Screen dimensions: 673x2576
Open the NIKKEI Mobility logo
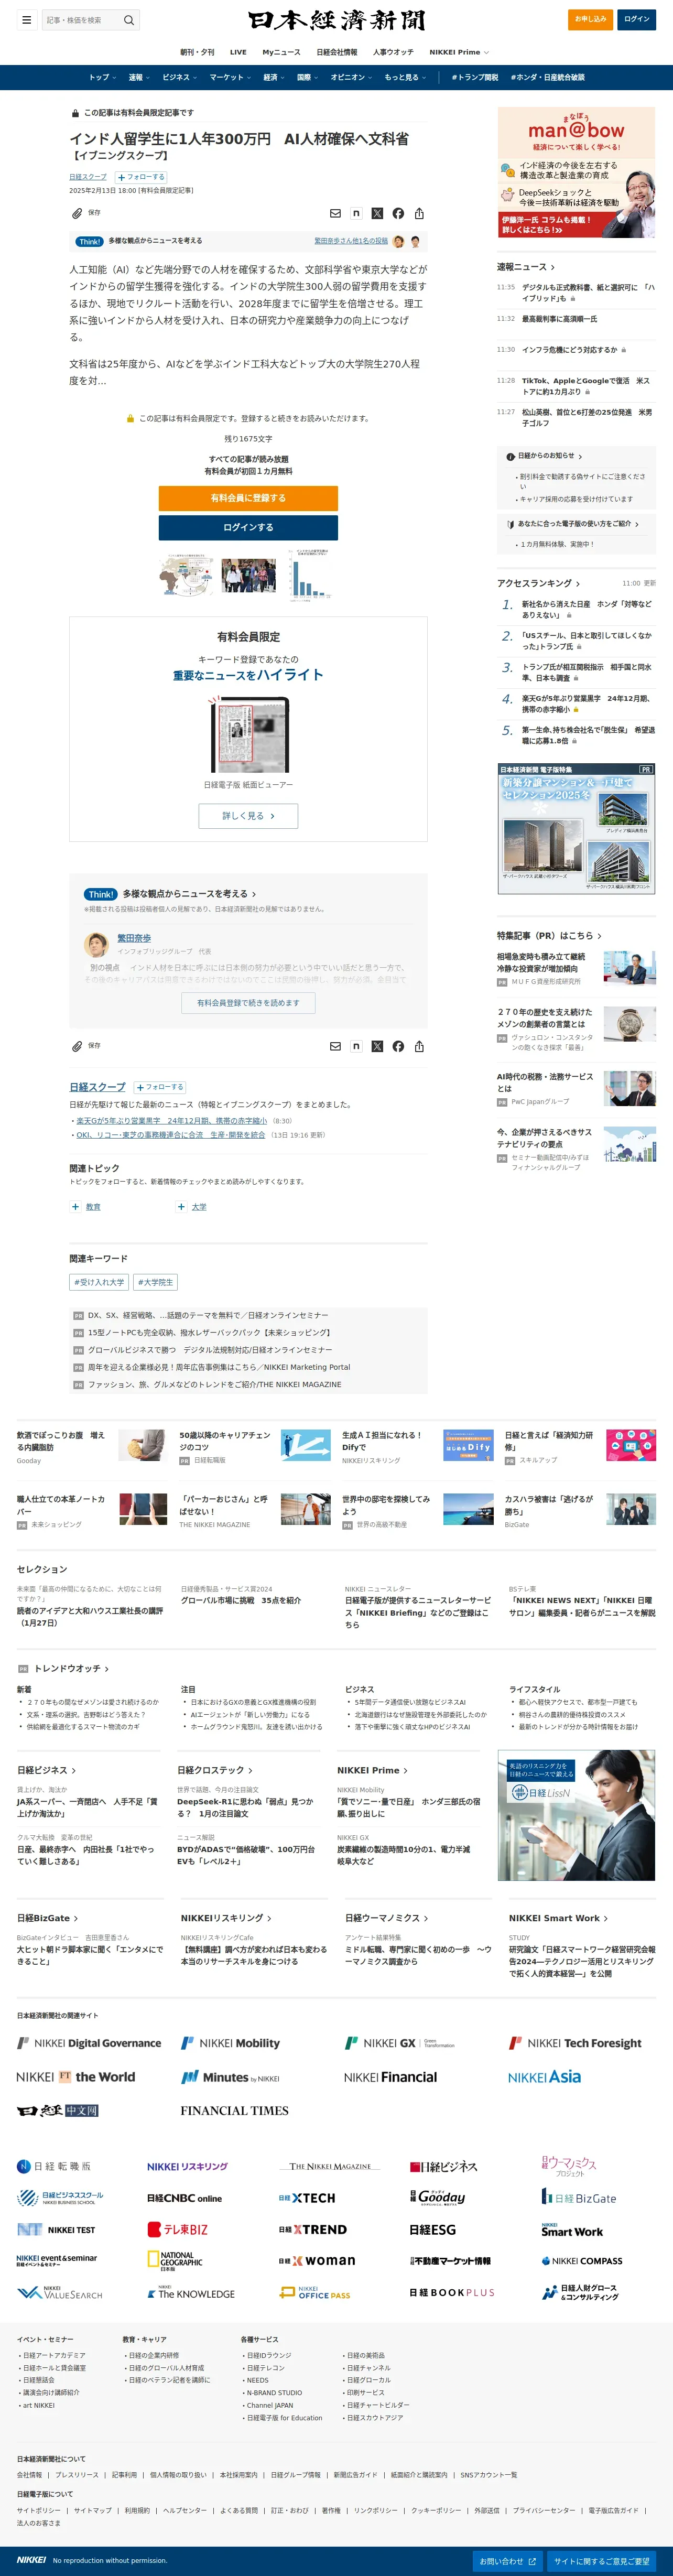230,2043
